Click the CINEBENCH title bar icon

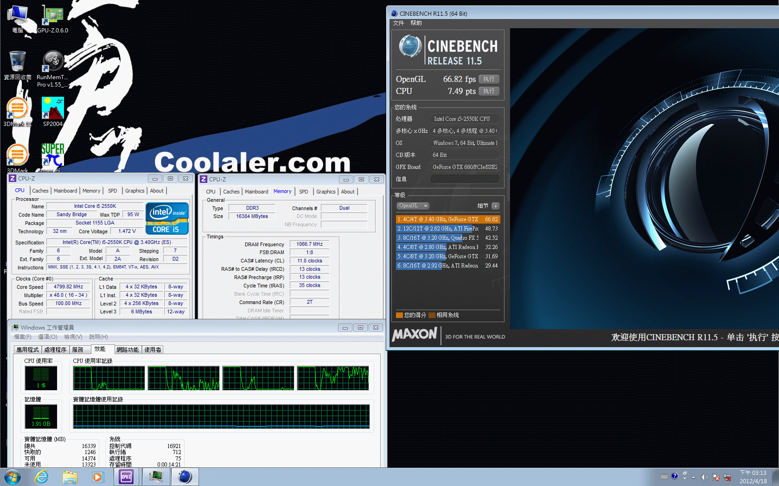[394, 13]
